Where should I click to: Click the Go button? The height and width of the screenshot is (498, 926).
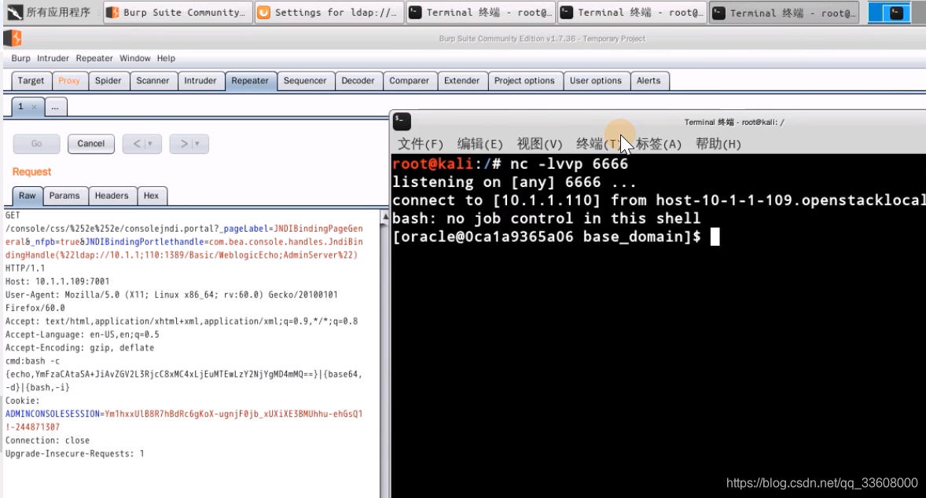(37, 144)
